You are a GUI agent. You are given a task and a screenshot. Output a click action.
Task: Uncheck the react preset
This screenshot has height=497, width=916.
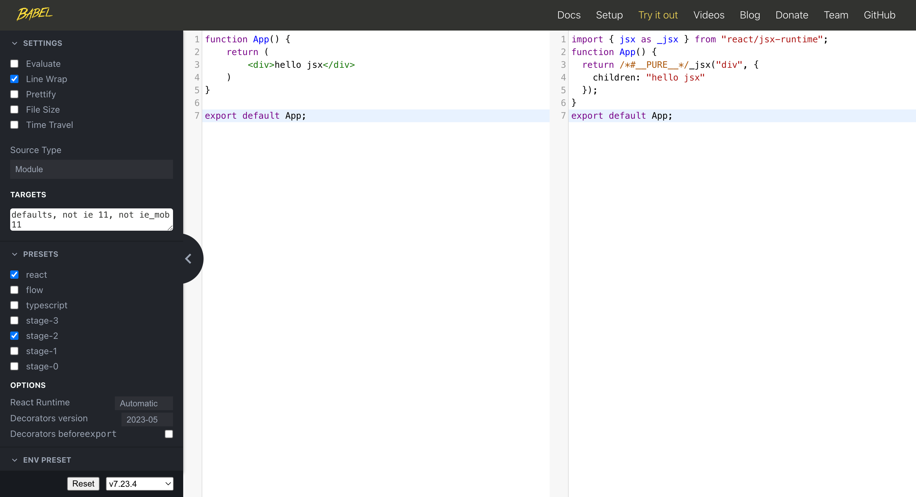pos(14,275)
